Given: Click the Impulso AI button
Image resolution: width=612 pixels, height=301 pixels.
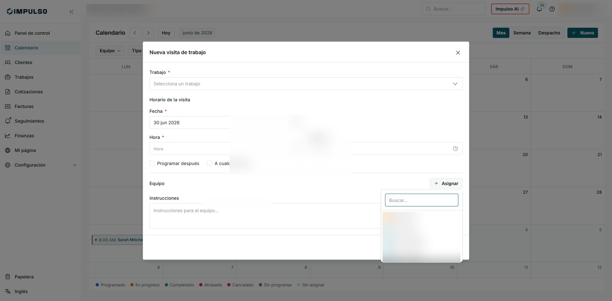Looking at the screenshot, I should [510, 9].
